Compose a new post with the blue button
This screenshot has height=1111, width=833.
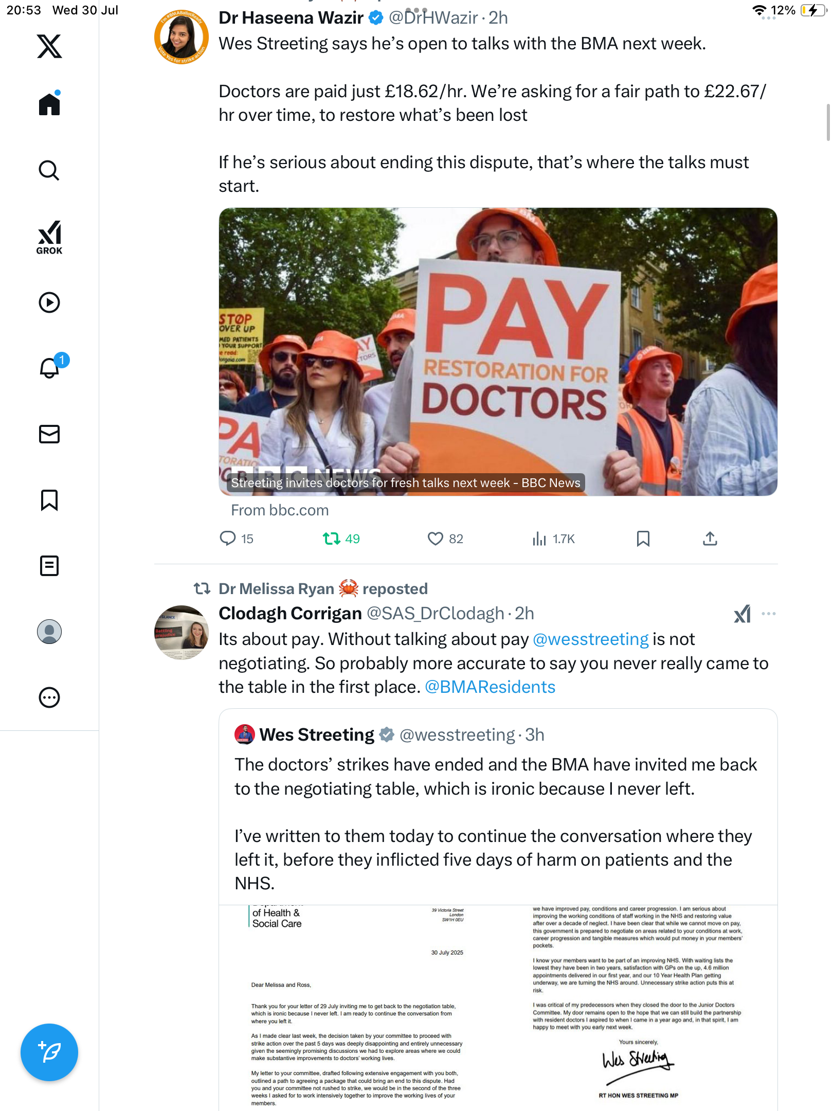(x=49, y=1052)
